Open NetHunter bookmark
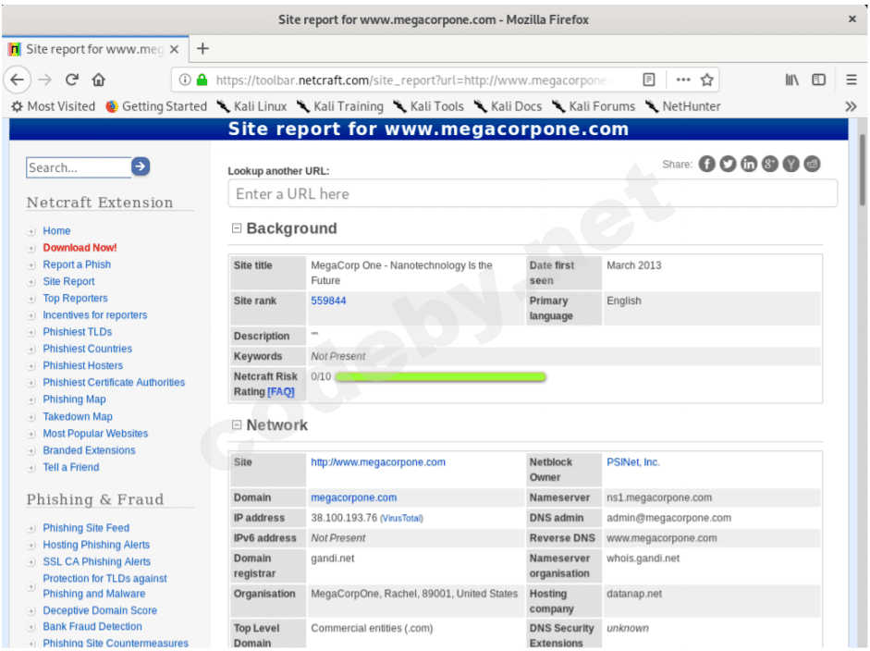This screenshot has width=870, height=651. [683, 106]
